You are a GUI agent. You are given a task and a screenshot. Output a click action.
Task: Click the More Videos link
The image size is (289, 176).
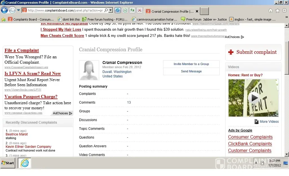(x=269, y=122)
